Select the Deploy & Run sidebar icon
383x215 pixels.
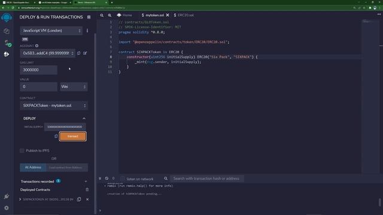[x=7, y=54]
